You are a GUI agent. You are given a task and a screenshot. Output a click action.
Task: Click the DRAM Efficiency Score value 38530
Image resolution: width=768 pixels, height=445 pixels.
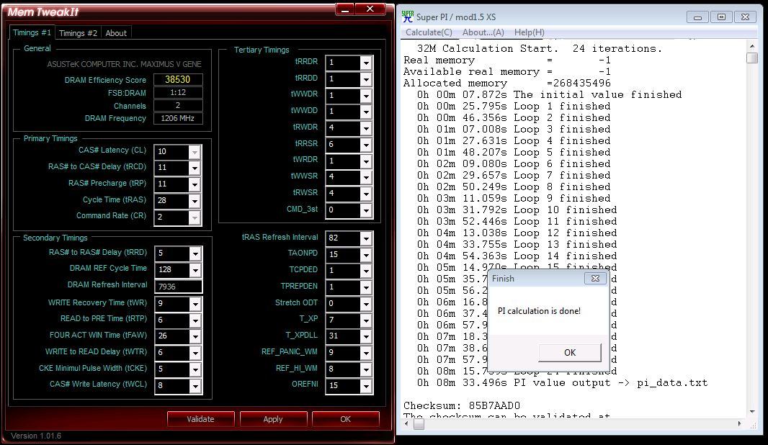point(178,79)
